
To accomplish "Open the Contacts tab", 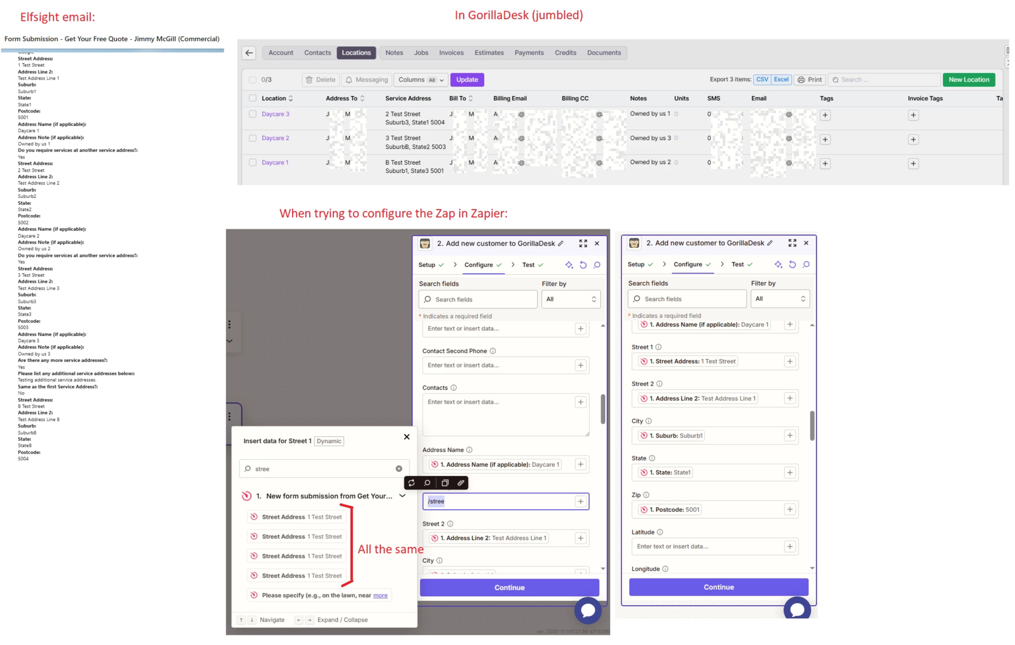I will tap(317, 53).
